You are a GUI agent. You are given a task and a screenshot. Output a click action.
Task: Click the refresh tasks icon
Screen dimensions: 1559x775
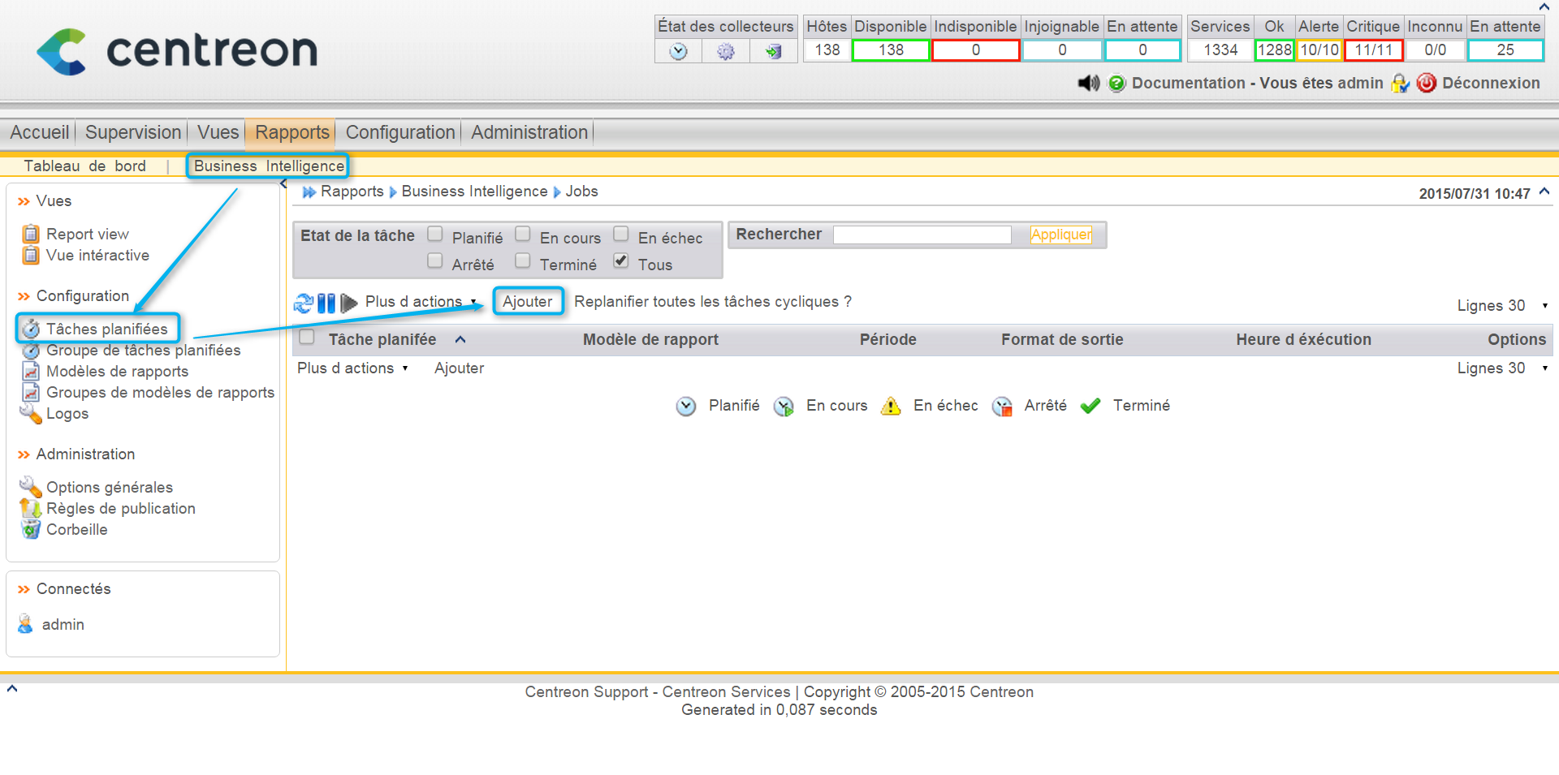click(x=304, y=304)
